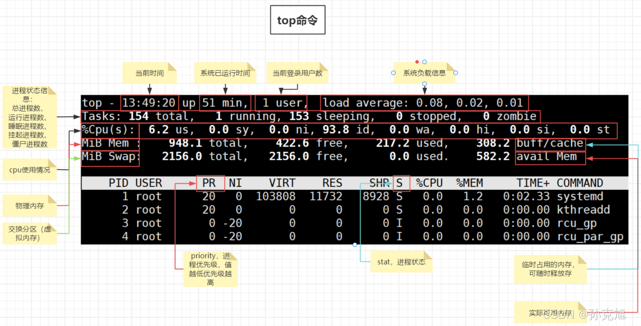Click the right resize handle of '系统负载信息' note
The image size is (641, 326).
(455, 73)
